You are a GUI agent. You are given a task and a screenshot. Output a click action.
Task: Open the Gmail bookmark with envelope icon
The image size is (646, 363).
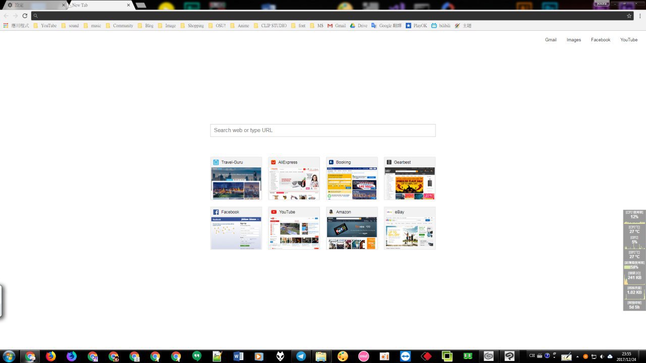(336, 26)
